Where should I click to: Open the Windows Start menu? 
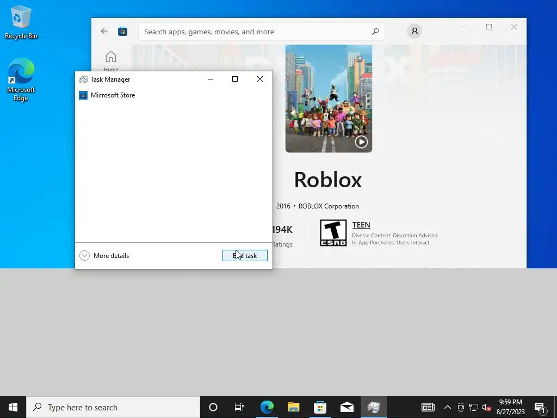point(13,407)
